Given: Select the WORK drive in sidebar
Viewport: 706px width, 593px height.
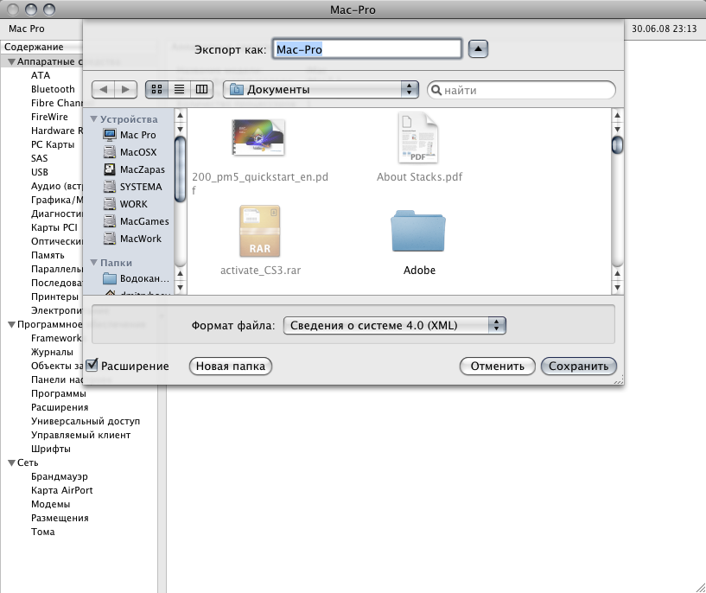Looking at the screenshot, I should [x=125, y=204].
